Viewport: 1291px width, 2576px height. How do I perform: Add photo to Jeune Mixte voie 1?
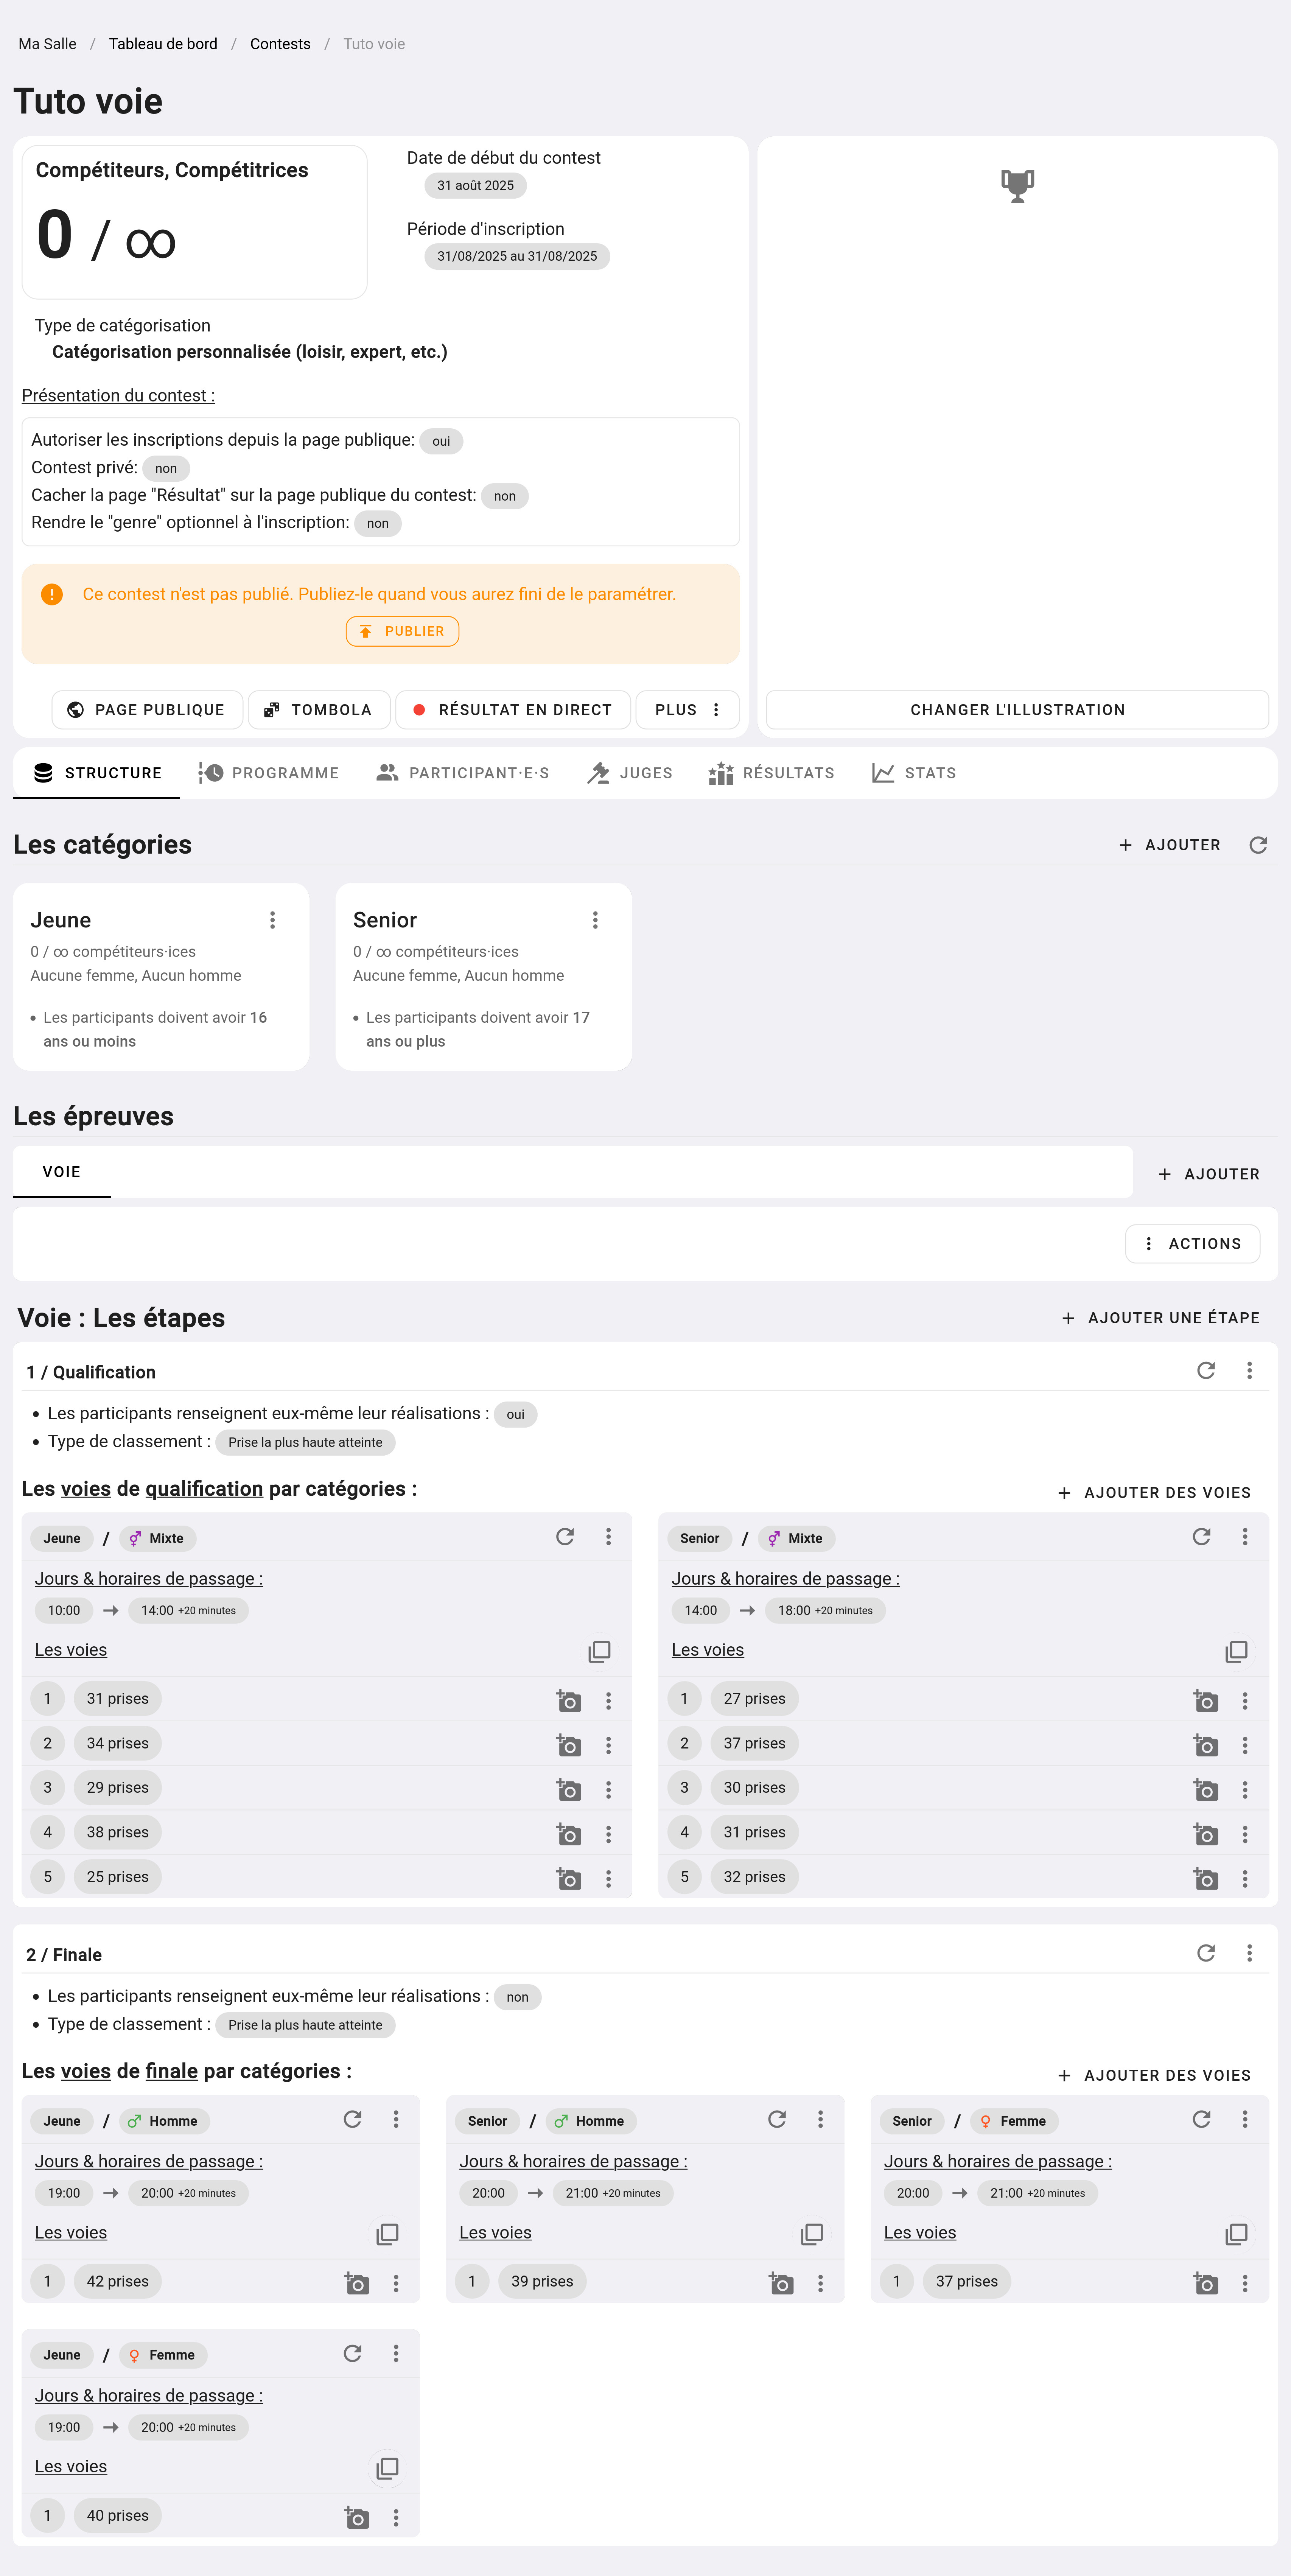[x=568, y=1700]
